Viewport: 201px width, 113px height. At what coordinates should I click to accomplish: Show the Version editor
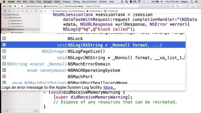click(x=182, y=6)
